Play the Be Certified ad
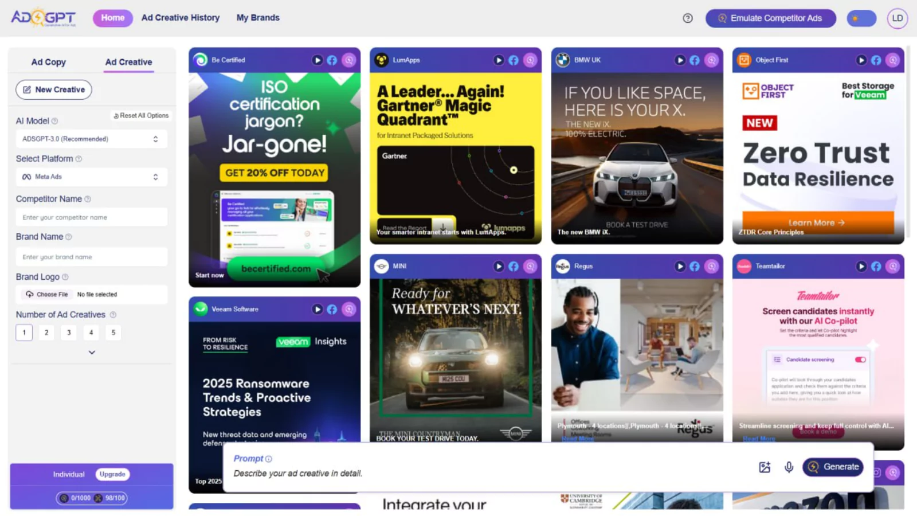Image resolution: width=917 pixels, height=516 pixels. pyautogui.click(x=317, y=60)
